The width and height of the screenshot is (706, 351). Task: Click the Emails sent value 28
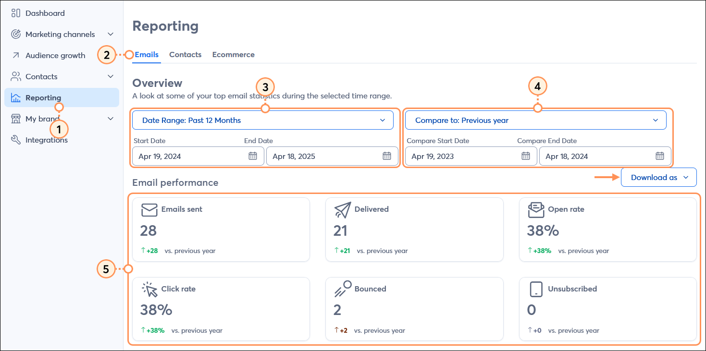[149, 231]
